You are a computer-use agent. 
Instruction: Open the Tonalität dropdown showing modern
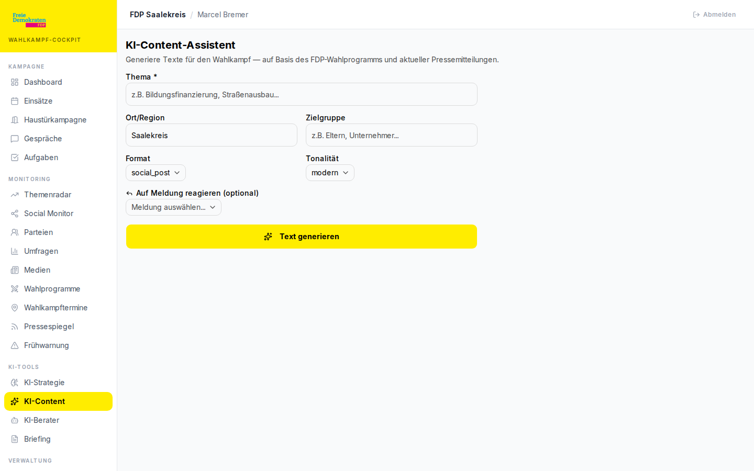pyautogui.click(x=330, y=173)
